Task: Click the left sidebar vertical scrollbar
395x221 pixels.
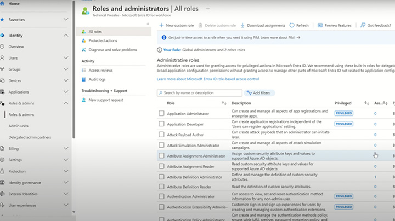Action: point(74,69)
